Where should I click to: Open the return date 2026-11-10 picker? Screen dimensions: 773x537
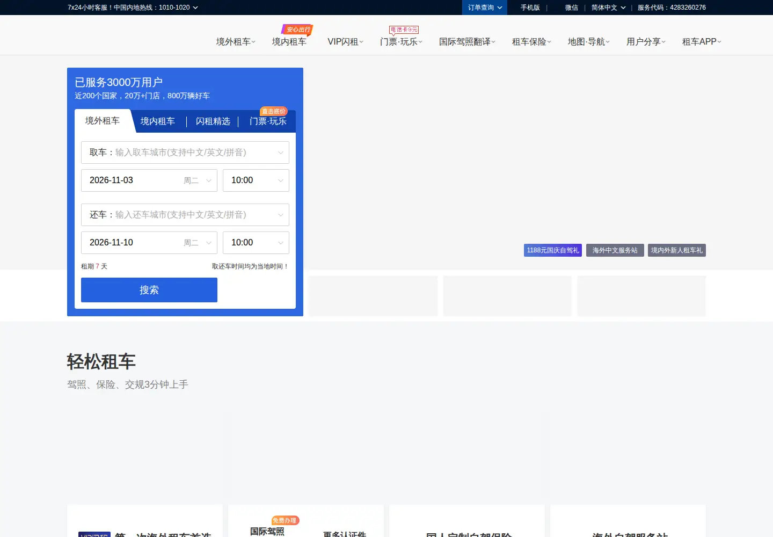149,243
